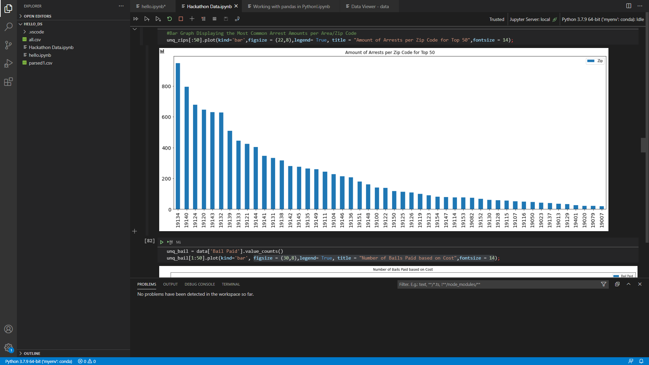The image size is (649, 365).
Task: Open parsed1.csv from the explorer
Action: click(40, 63)
